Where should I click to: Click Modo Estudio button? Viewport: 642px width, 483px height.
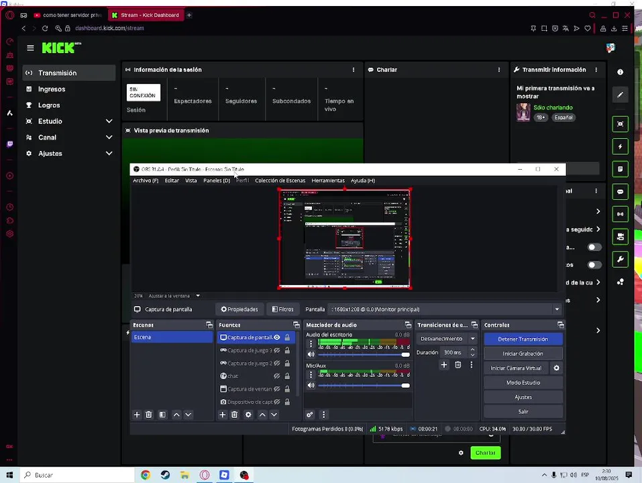click(523, 383)
